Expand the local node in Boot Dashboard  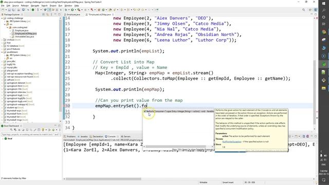pos(3,139)
